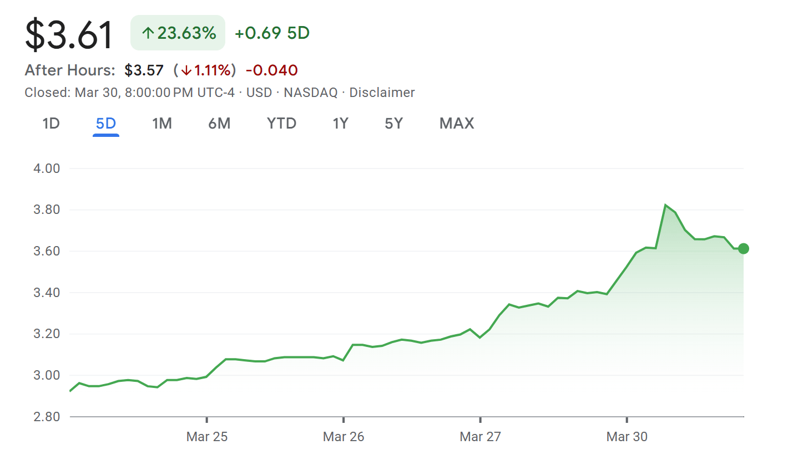Show the 1Y price chart
Image resolution: width=788 pixels, height=460 pixels.
pyautogui.click(x=340, y=123)
